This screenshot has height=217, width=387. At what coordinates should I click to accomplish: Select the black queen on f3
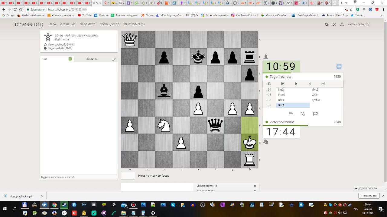coord(215,125)
